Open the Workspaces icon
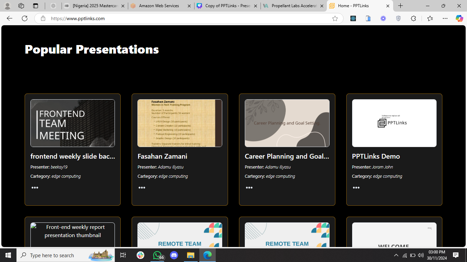This screenshot has width=467, height=262. [x=21, y=6]
